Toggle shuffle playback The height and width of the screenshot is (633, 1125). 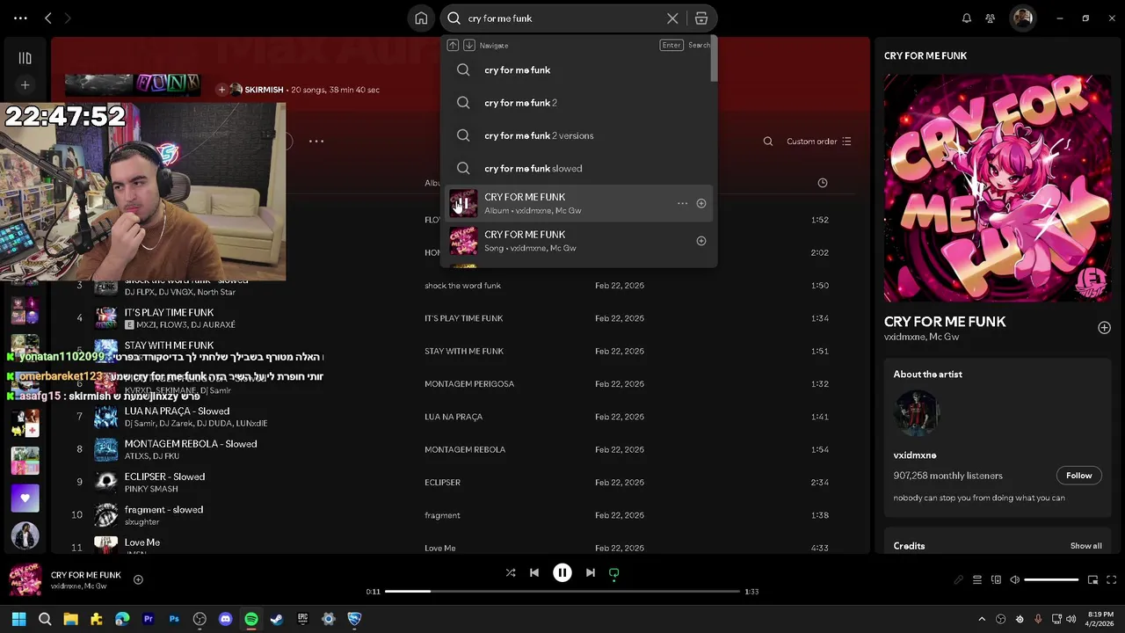coord(511,572)
